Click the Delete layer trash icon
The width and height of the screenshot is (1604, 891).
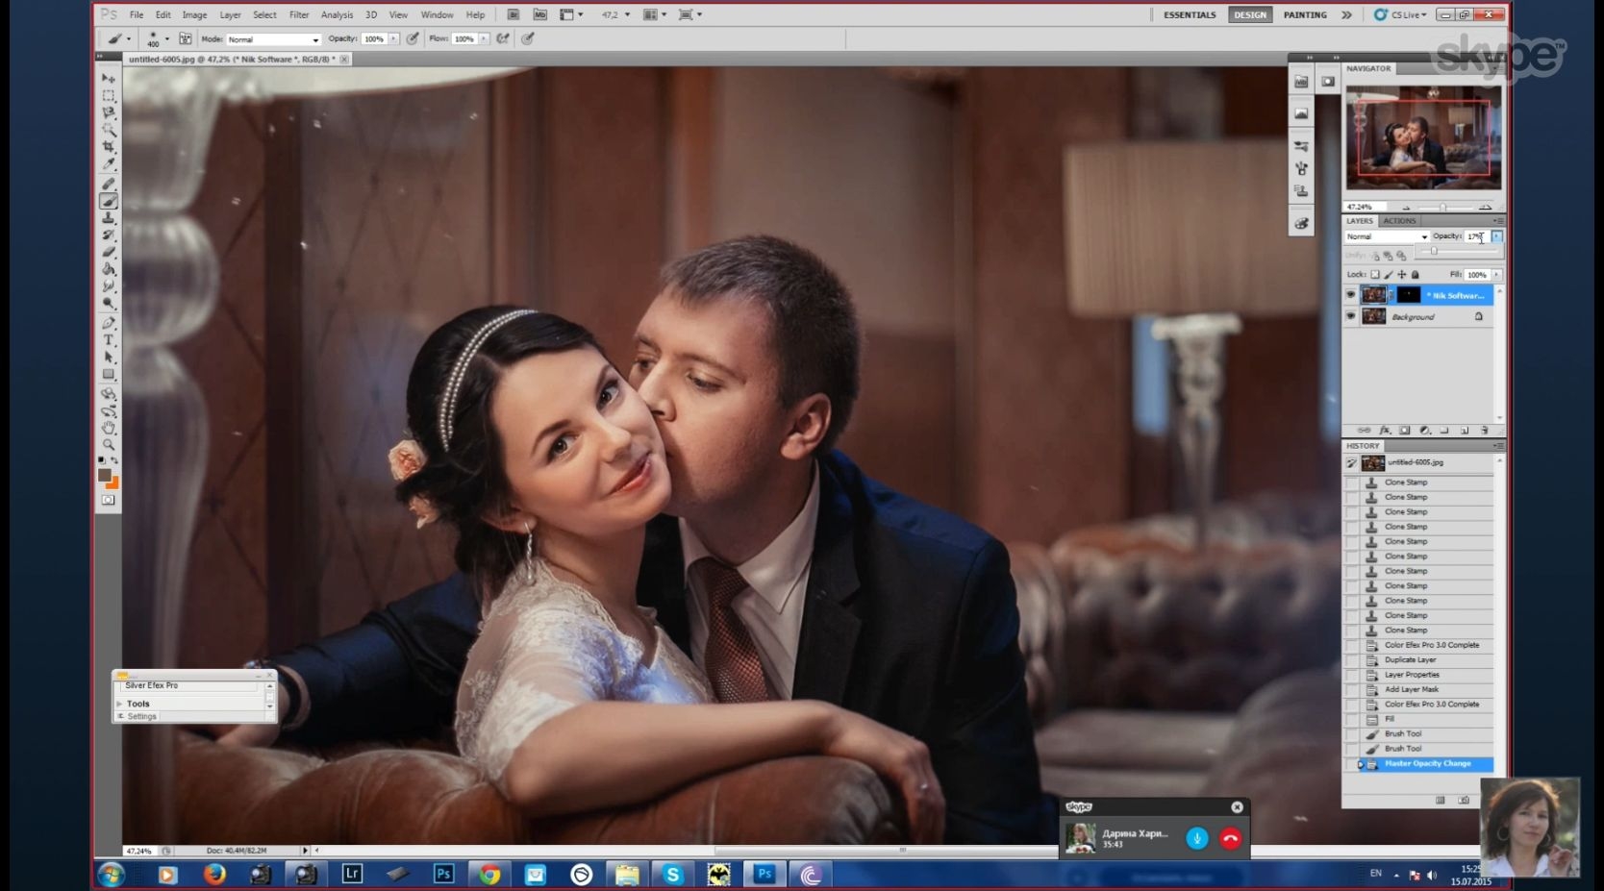tap(1485, 431)
